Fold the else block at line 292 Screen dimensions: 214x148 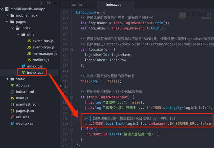click(72, 129)
